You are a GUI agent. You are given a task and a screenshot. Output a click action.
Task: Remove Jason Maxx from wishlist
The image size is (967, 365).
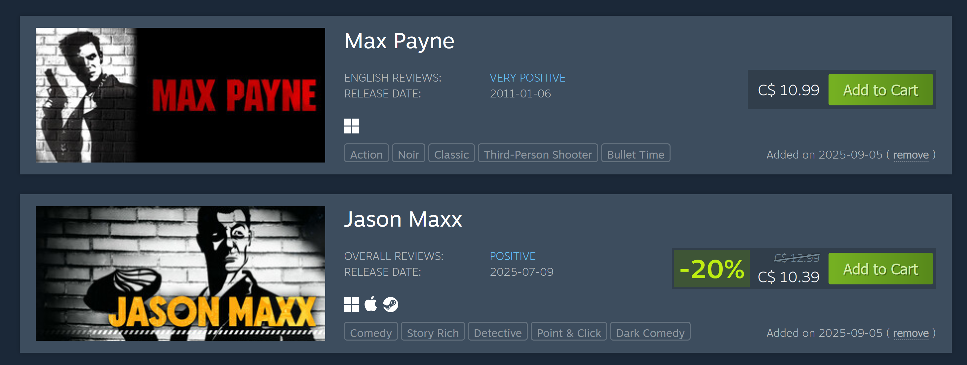[x=911, y=333]
